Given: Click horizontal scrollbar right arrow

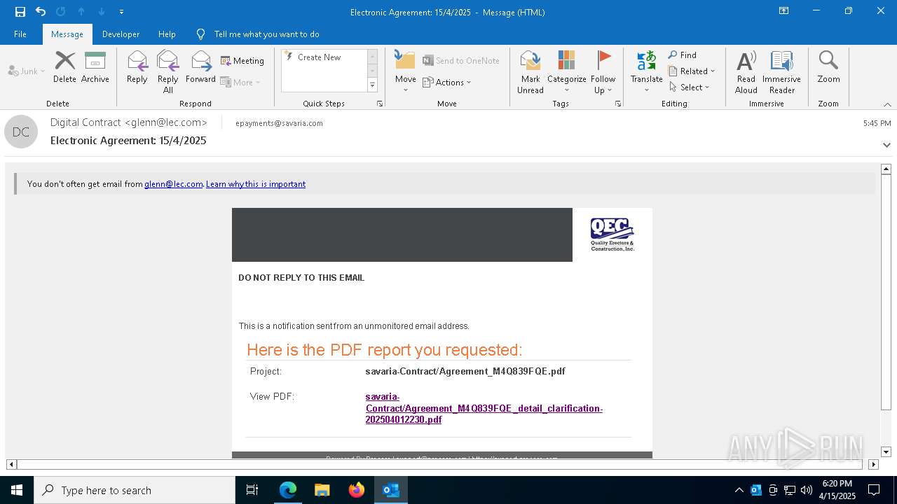Looking at the screenshot, I should (x=873, y=464).
